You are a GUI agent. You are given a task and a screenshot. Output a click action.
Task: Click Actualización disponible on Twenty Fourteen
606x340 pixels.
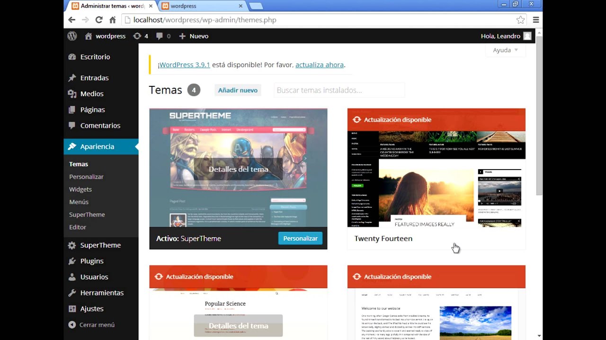(398, 120)
